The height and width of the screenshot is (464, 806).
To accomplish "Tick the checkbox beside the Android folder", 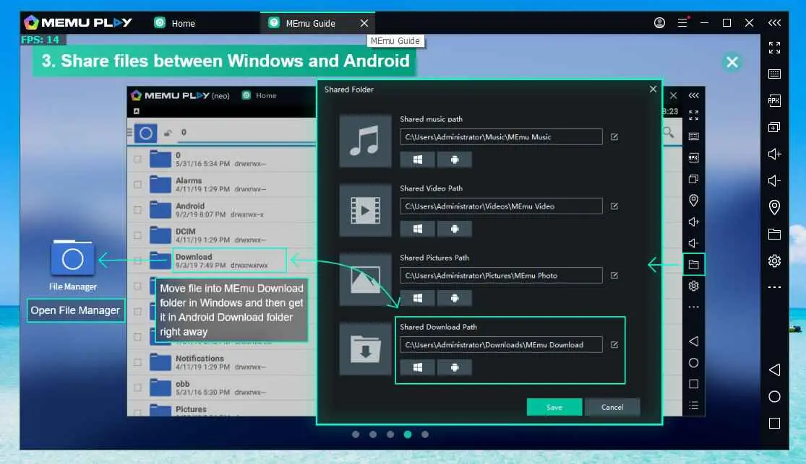I will [x=137, y=210].
